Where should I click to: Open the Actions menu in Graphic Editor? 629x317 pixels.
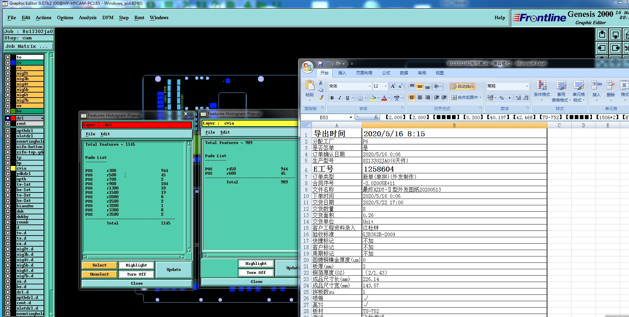[44, 18]
